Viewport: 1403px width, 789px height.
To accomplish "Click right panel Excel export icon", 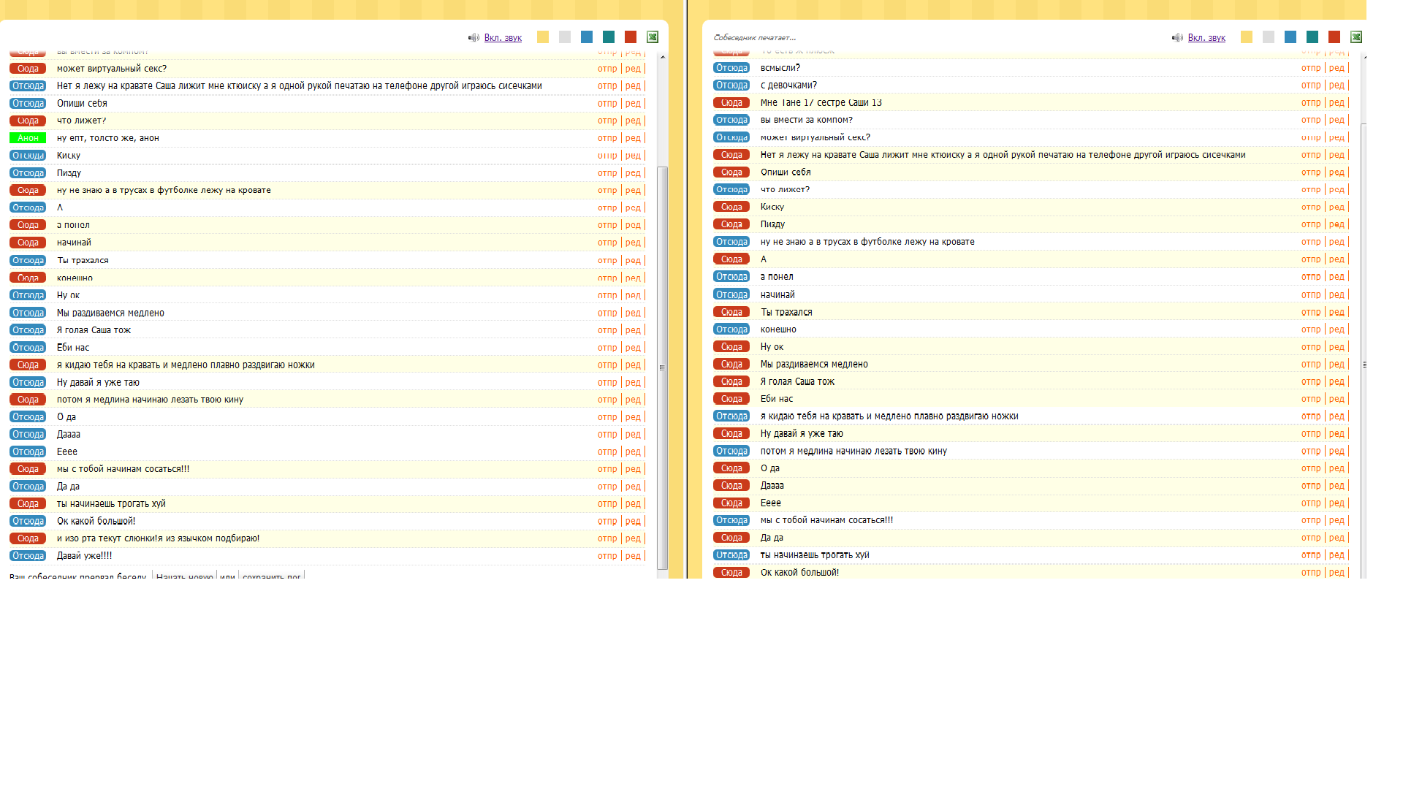I will click(1356, 37).
